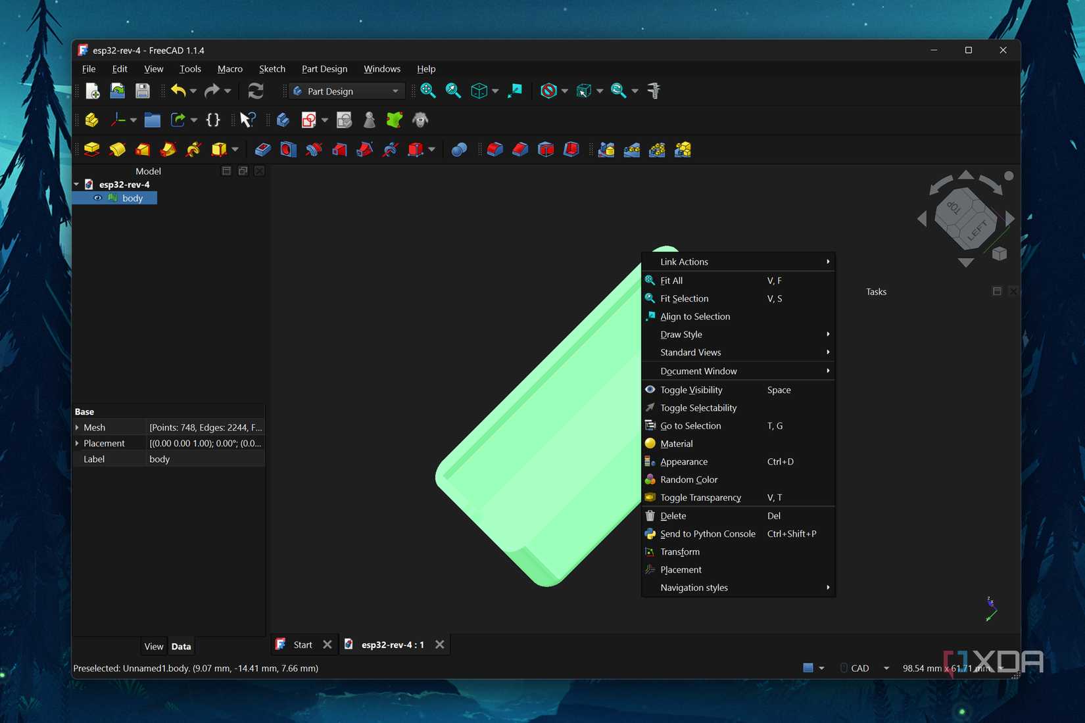Open the Part Design workbench dropdown
The image size is (1085, 723).
pos(347,91)
